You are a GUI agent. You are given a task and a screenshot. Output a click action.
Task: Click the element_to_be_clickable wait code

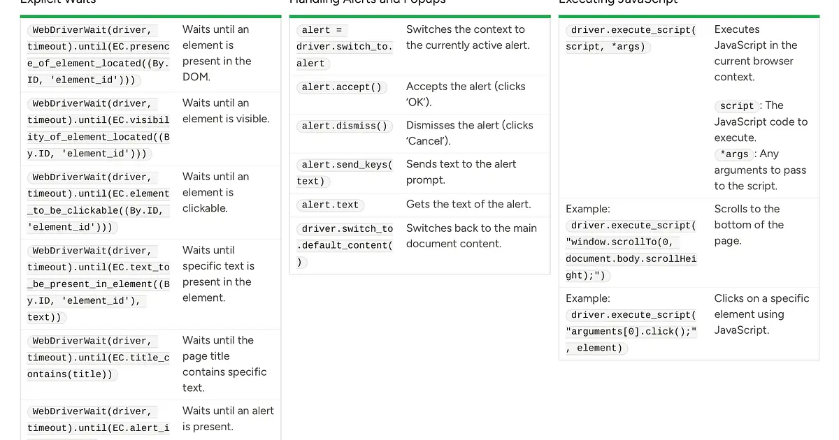(99, 202)
